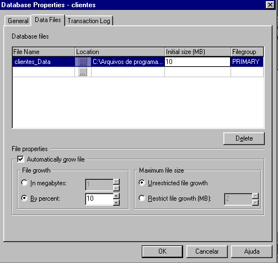This screenshot has width=278, height=263.
Task: Click the By percent value field
Action: coord(99,199)
